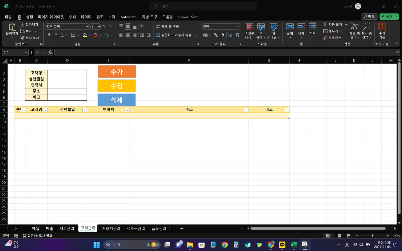The image size is (402, 251).
Task: Toggle Align Left text alignment
Action: coord(121,35)
